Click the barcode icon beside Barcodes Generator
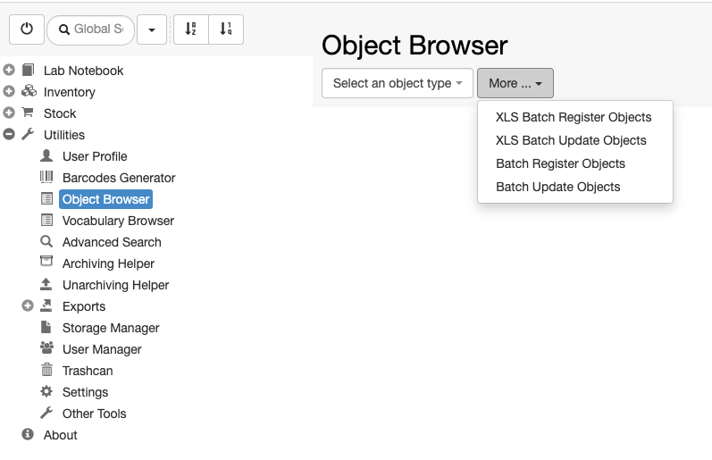 coord(46,177)
